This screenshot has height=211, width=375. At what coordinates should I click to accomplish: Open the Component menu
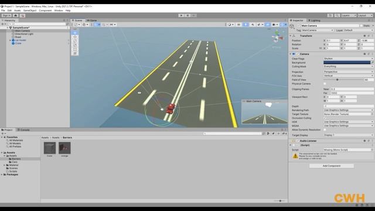pyautogui.click(x=45, y=11)
